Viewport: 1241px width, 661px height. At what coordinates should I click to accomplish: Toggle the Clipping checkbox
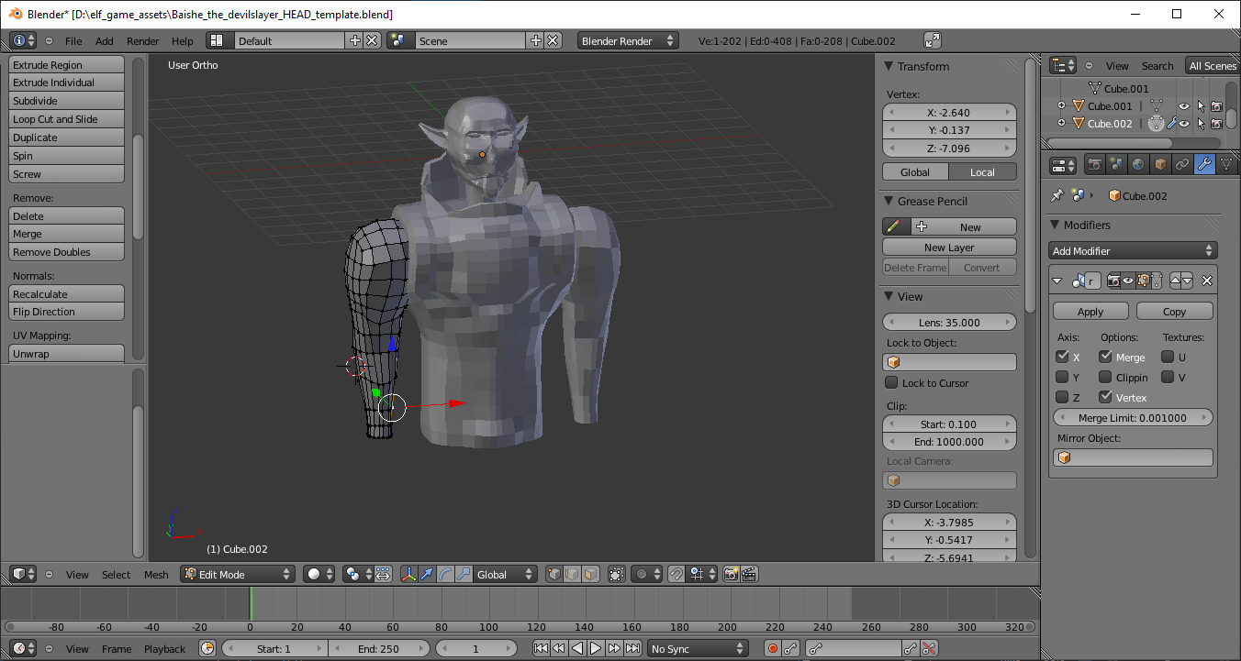point(1105,377)
